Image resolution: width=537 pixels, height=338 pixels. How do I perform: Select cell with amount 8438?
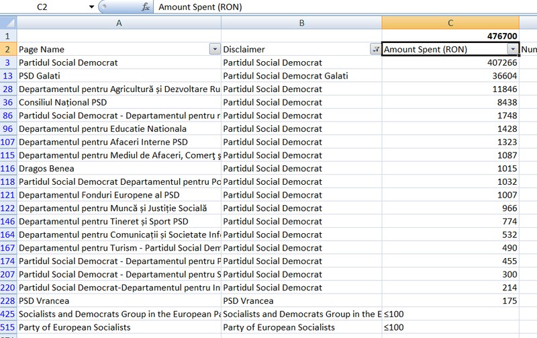click(x=450, y=103)
